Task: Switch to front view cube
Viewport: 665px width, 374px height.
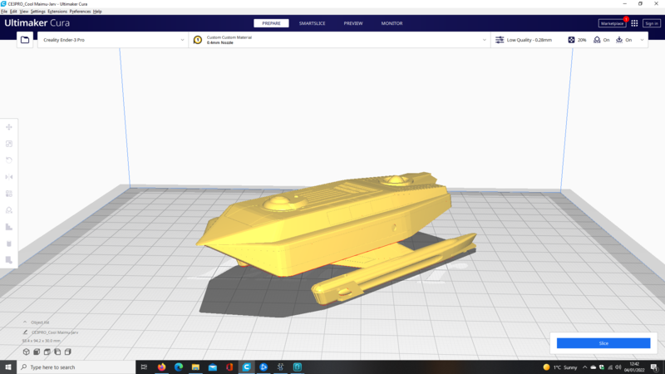Action: [x=37, y=352]
